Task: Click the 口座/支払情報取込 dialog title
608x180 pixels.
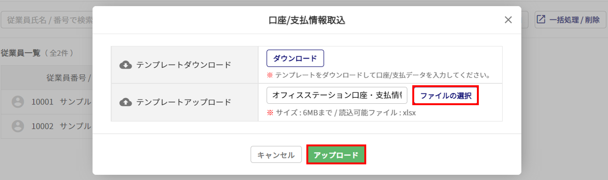Action: point(307,20)
